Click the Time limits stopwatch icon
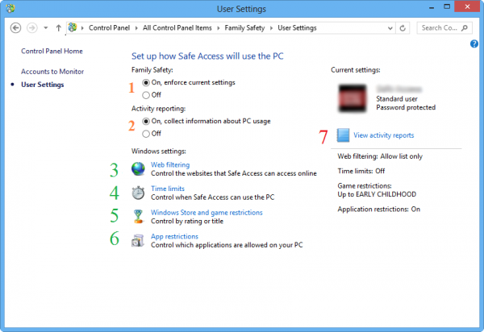 tap(138, 193)
